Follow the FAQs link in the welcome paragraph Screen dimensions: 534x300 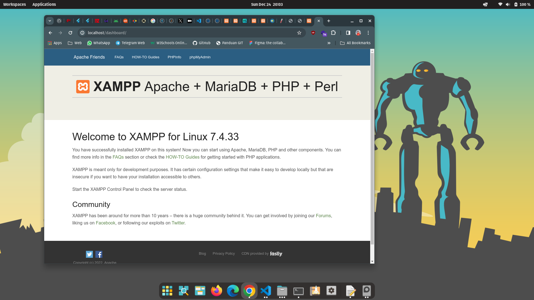pos(118,157)
